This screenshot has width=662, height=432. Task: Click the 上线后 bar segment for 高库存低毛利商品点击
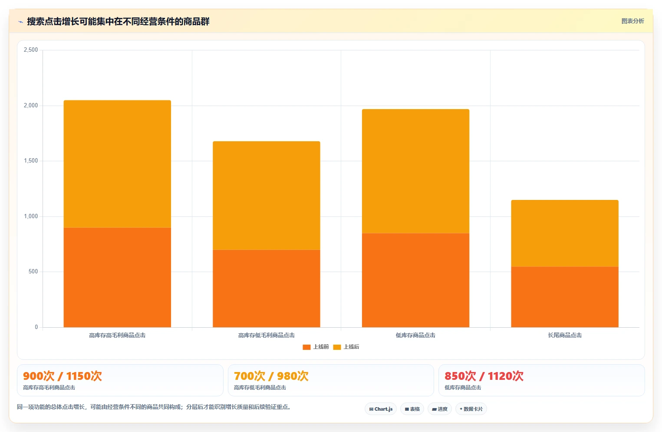267,196
